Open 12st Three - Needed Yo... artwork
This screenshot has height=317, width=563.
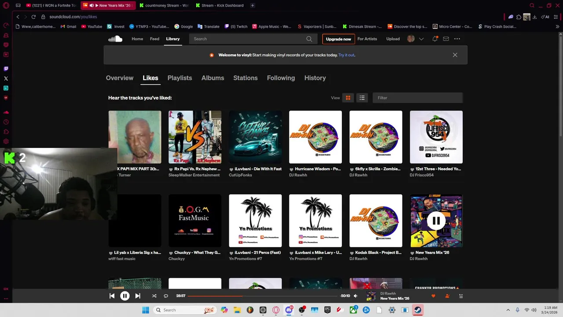pyautogui.click(x=436, y=137)
